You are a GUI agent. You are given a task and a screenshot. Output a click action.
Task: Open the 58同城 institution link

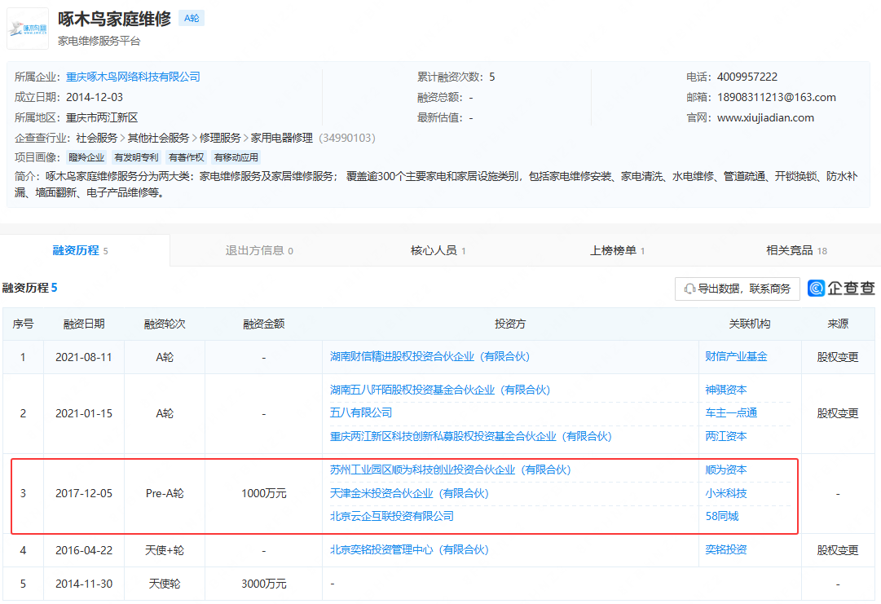[722, 516]
